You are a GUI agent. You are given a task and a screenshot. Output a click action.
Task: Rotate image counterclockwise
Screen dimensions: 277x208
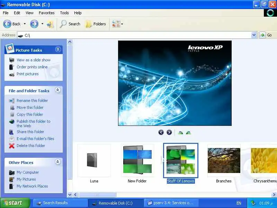tap(188, 132)
